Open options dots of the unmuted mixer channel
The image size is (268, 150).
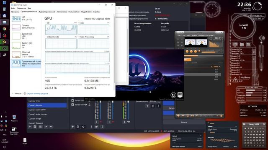point(124,122)
